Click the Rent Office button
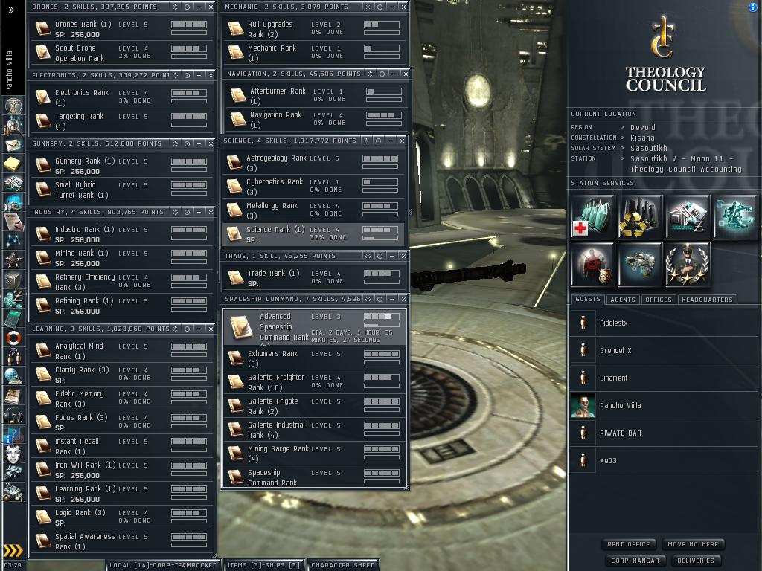This screenshot has height=571, width=762. pos(628,544)
